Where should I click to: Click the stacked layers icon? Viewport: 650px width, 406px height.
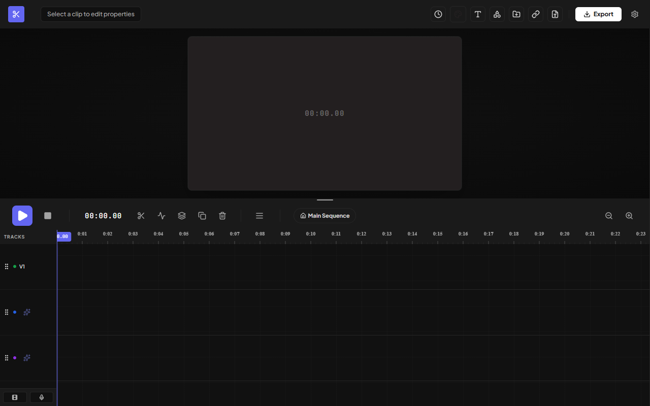(182, 216)
